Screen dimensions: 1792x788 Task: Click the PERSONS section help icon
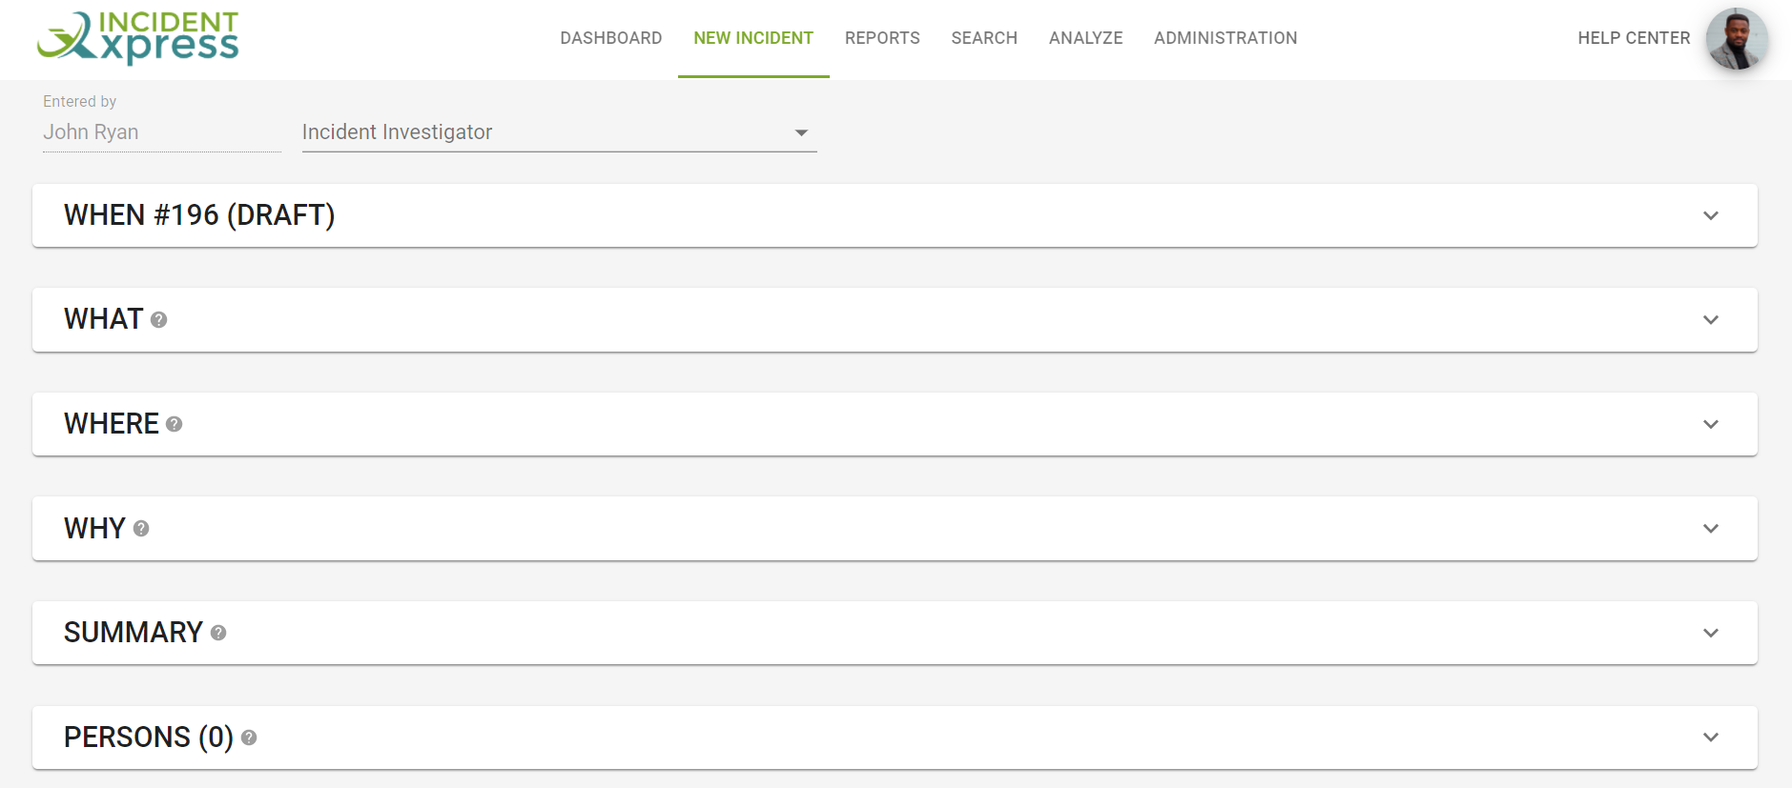pos(249,737)
